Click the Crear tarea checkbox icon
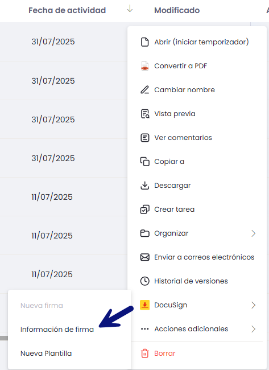 [x=145, y=209]
